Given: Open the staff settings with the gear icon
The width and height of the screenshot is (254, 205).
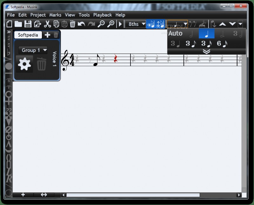Looking at the screenshot, I should [x=24, y=63].
